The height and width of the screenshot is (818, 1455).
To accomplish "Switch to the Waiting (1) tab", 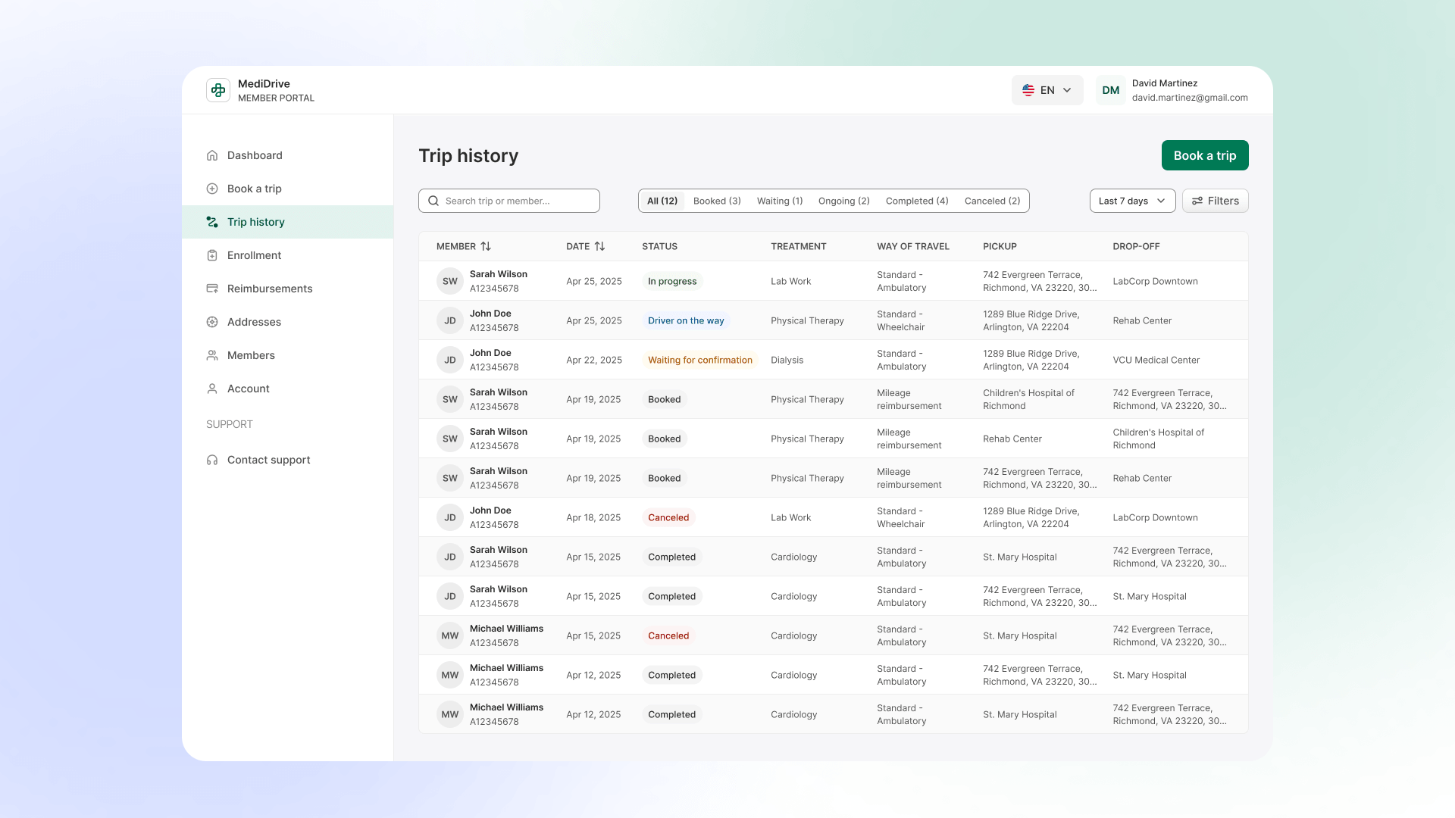I will click(780, 201).
